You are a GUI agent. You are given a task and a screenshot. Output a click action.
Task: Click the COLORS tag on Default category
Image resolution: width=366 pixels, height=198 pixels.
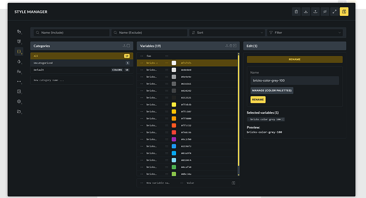pyautogui.click(x=117, y=70)
